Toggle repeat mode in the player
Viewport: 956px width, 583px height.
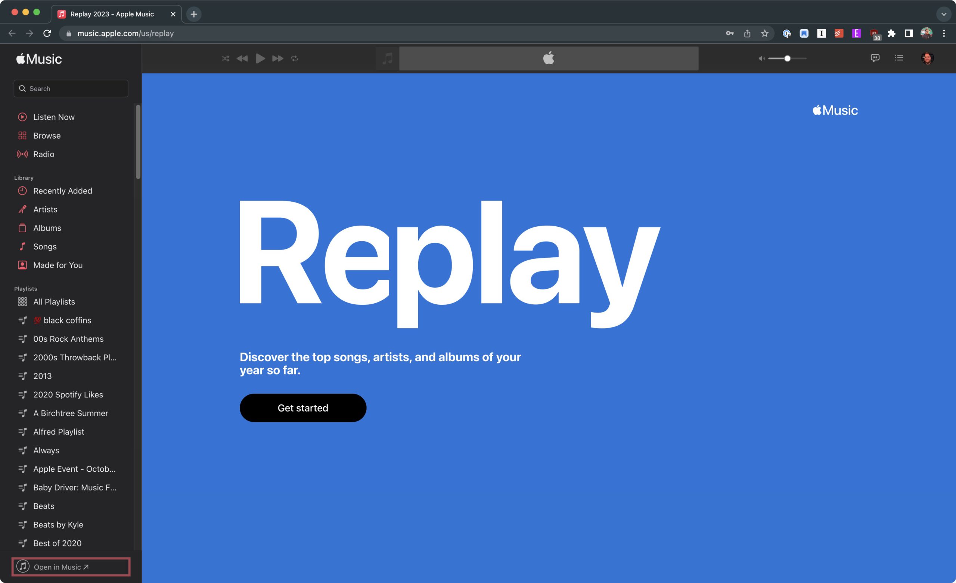[x=295, y=59]
